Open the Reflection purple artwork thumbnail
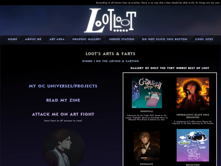This screenshot has height=166, width=221. click(193, 145)
